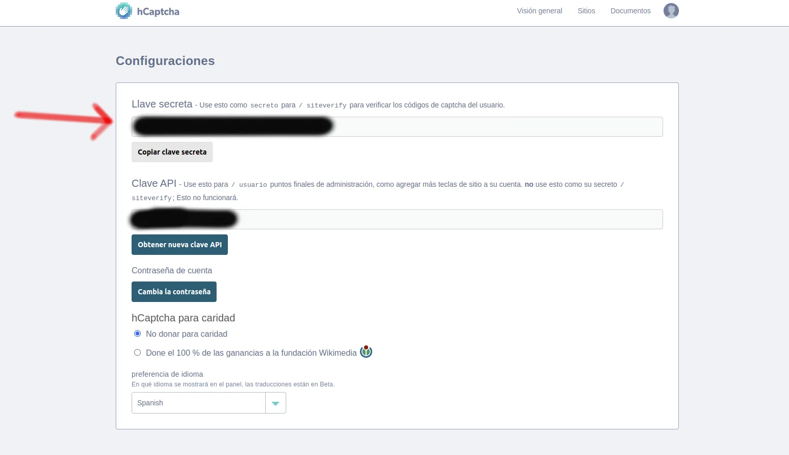Image resolution: width=789 pixels, height=455 pixels.
Task: Click inside the Clave API field
Action: coord(397,219)
